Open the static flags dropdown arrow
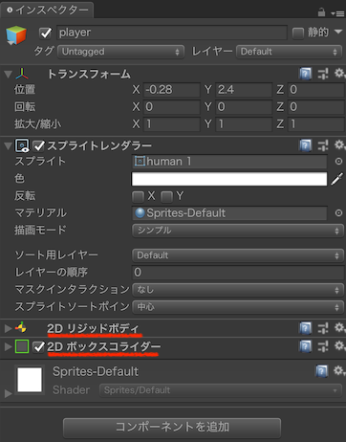Image resolution: width=346 pixels, height=442 pixels. [x=338, y=32]
